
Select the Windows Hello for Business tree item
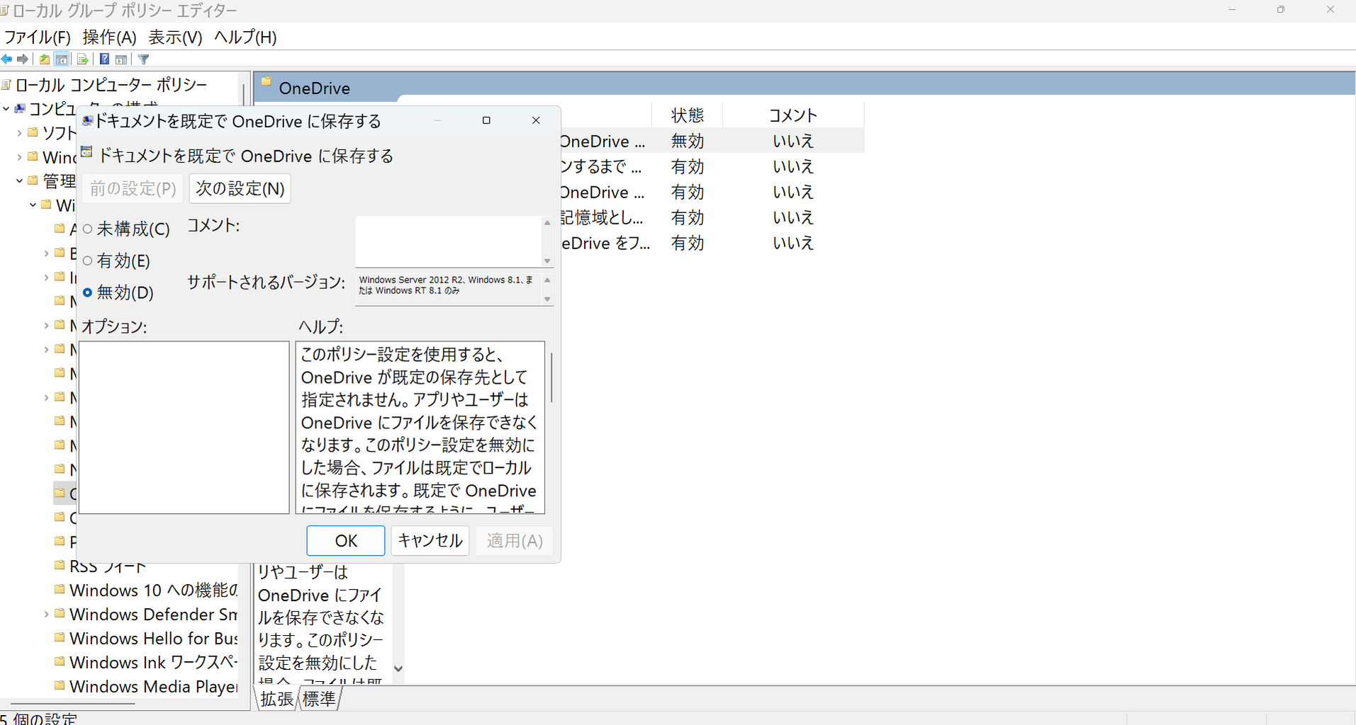(x=153, y=639)
